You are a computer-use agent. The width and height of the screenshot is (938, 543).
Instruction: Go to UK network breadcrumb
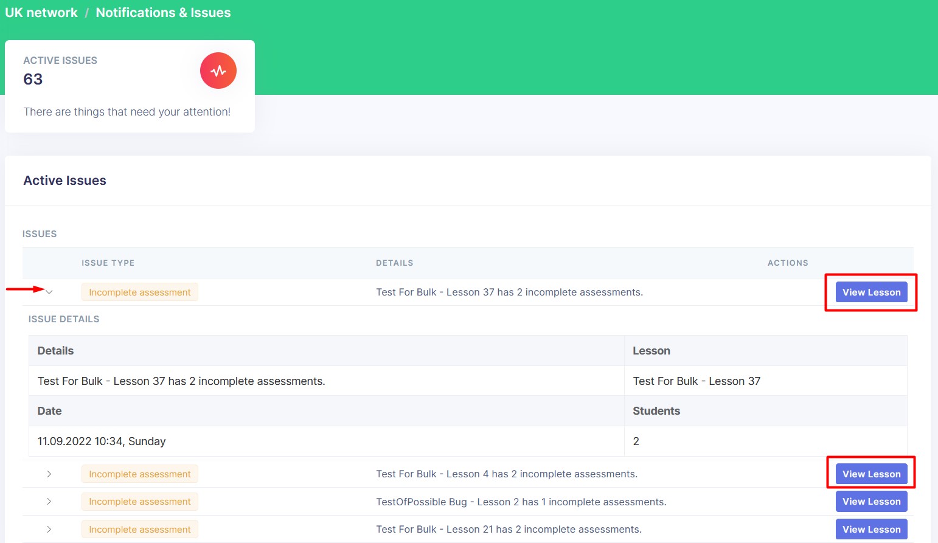[x=41, y=13]
